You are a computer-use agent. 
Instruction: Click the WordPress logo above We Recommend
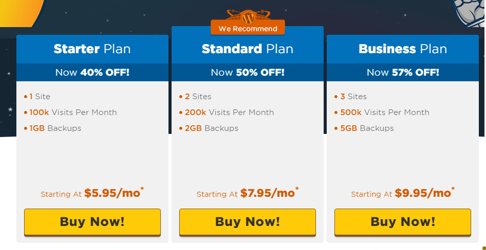[x=248, y=17]
